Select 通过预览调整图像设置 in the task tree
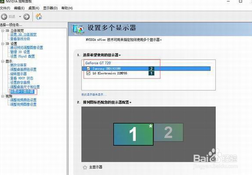 (27, 48)
